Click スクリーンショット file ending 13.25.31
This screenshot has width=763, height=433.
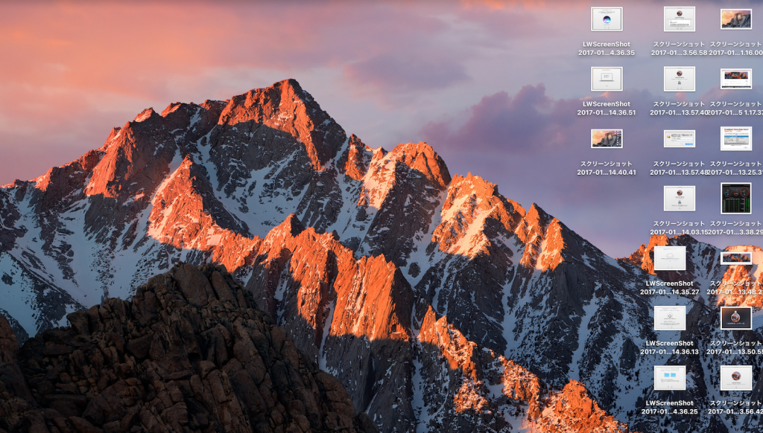(x=736, y=138)
